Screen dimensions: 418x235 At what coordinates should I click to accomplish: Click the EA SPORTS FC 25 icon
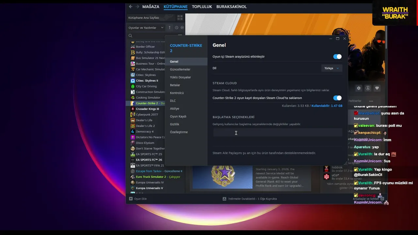coord(133,154)
